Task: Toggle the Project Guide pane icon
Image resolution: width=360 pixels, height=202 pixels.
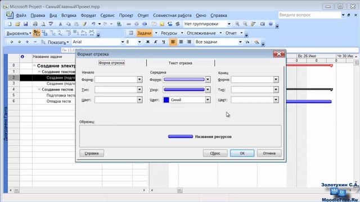Action: tap(131, 33)
